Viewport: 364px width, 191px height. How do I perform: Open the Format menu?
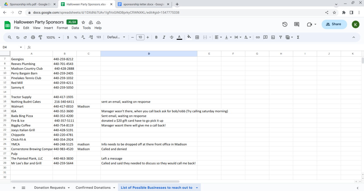pos(62,28)
